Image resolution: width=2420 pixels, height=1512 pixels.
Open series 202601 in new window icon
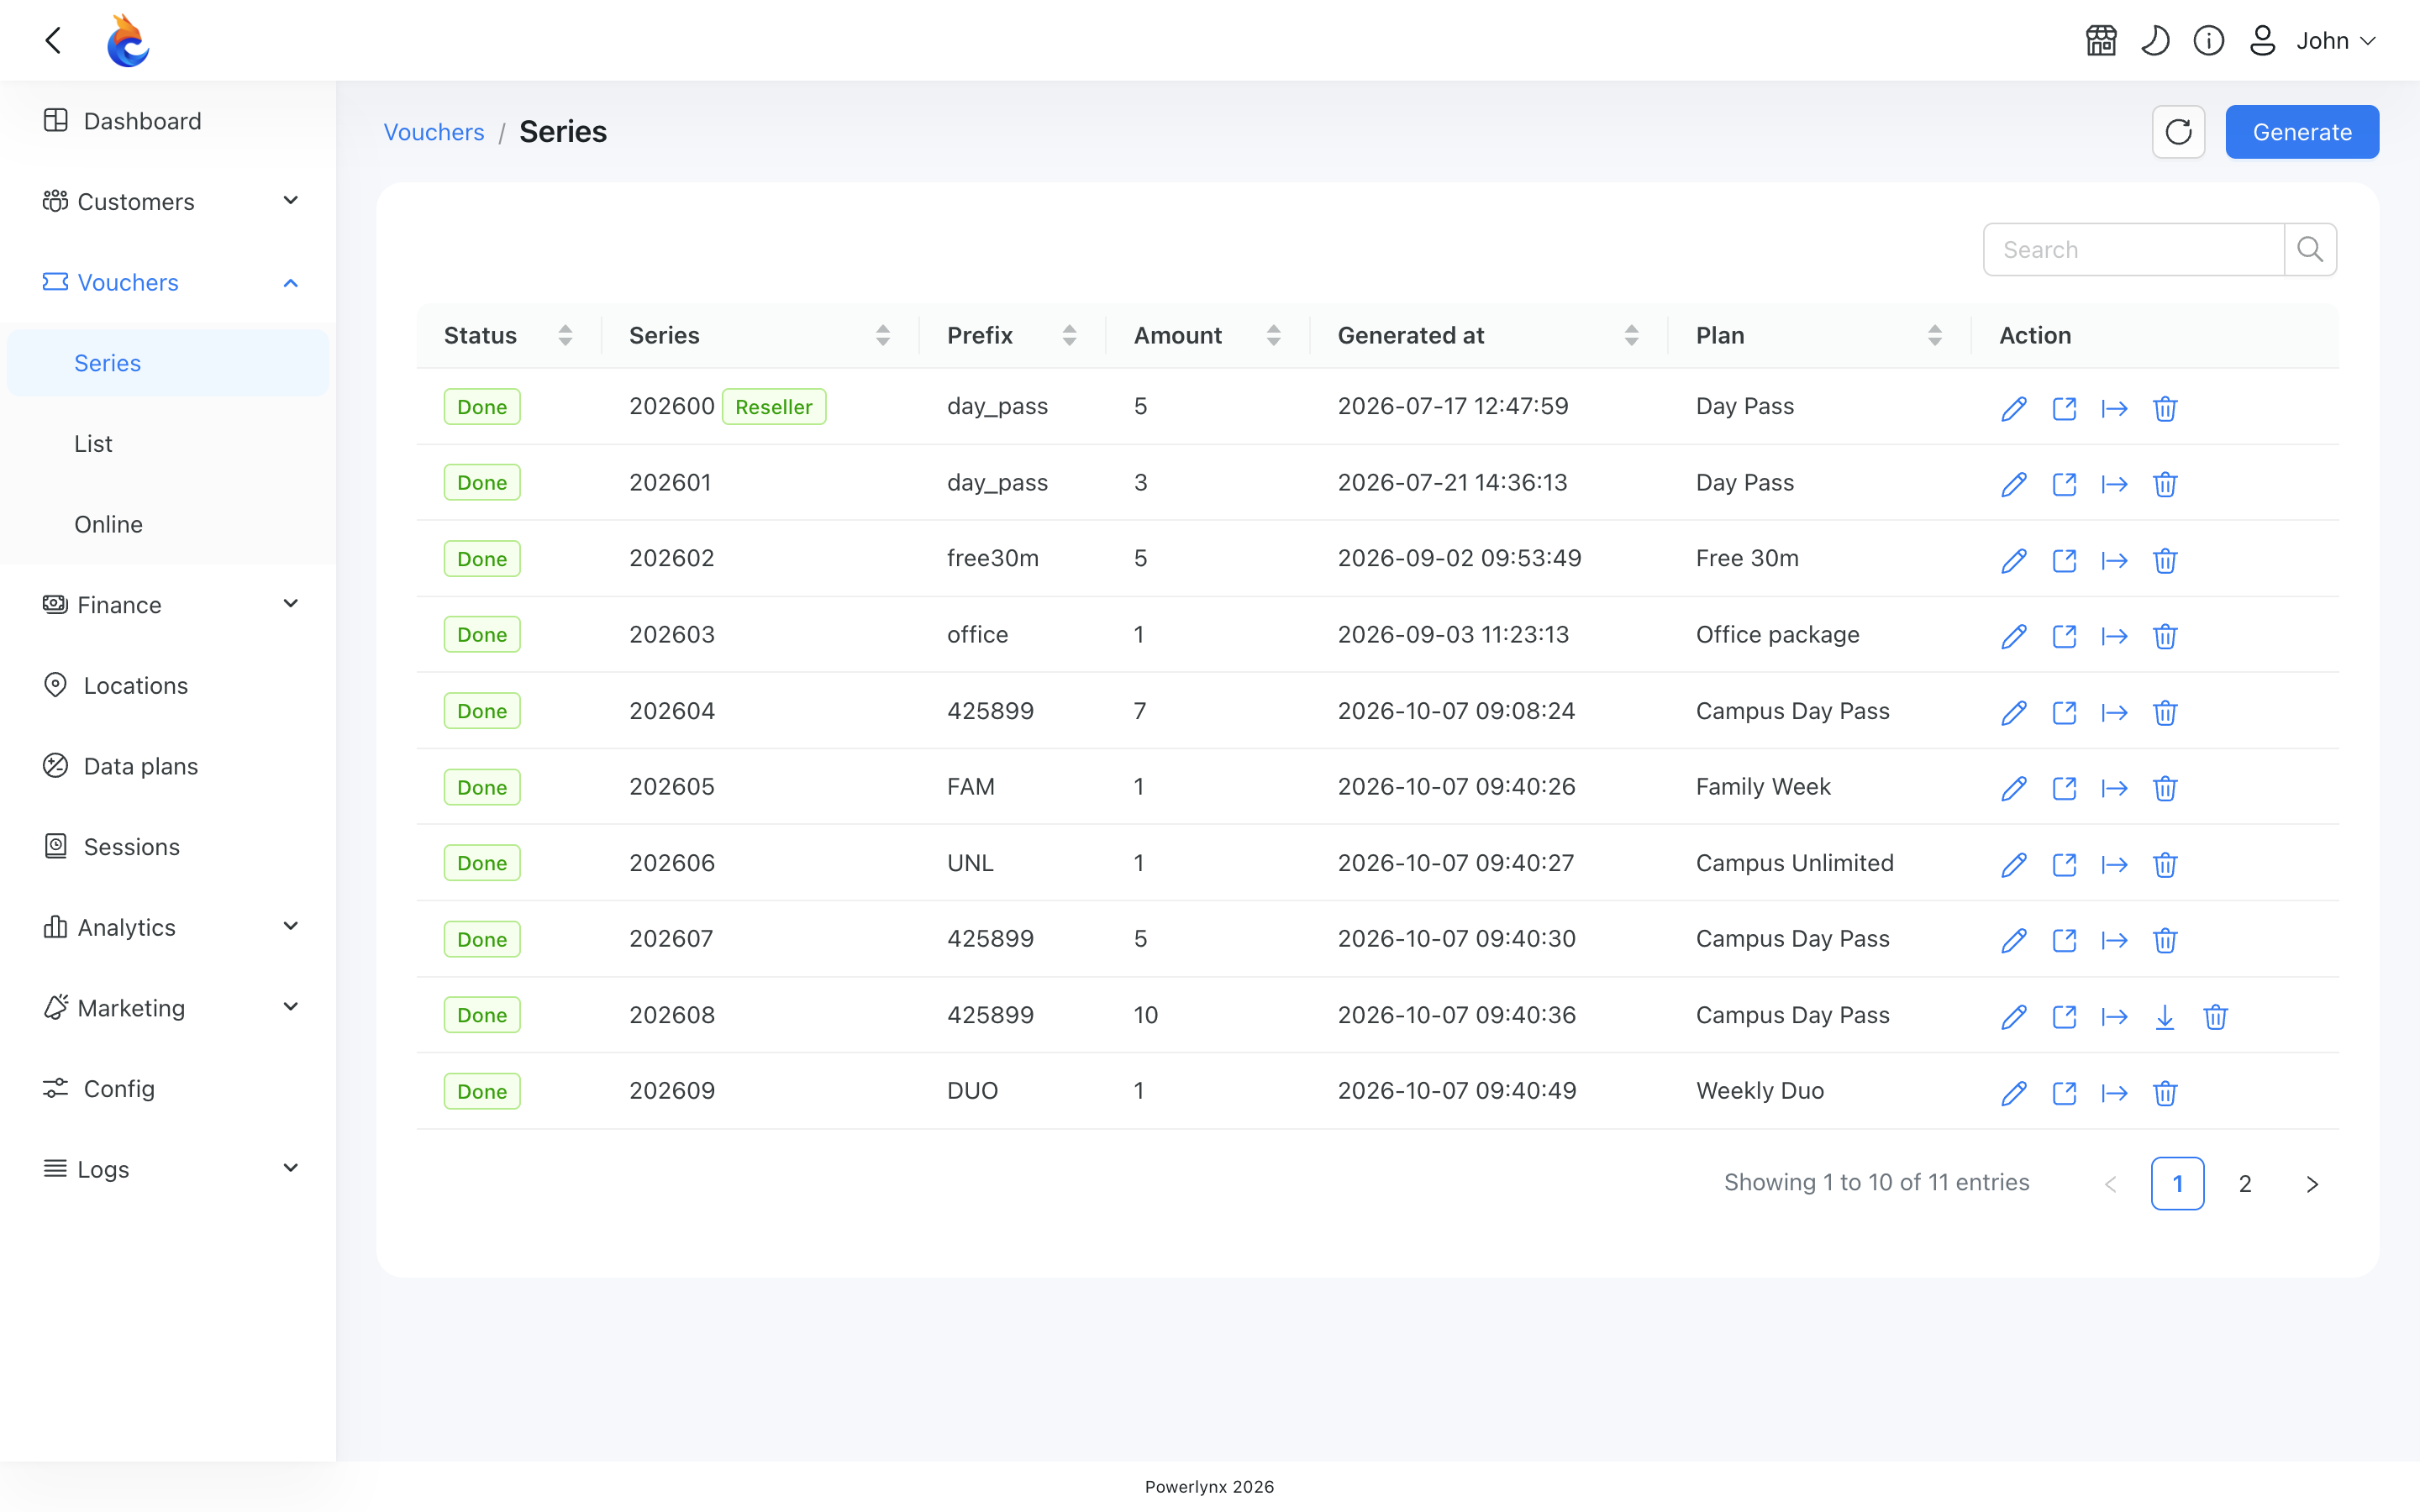(2064, 484)
